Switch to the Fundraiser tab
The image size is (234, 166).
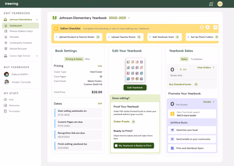coord(197,59)
